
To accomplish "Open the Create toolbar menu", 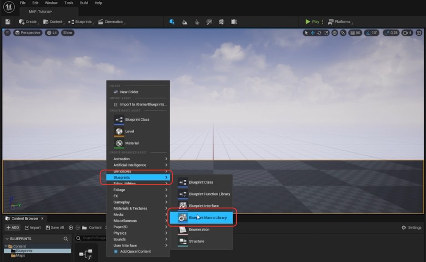I will tap(28, 22).
